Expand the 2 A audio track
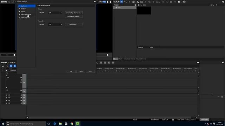 pyautogui.click(x=7, y=98)
